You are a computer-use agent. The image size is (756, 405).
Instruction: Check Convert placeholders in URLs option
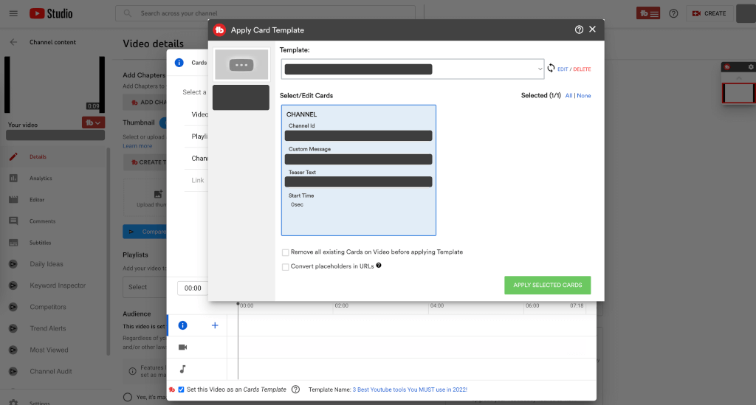point(286,266)
